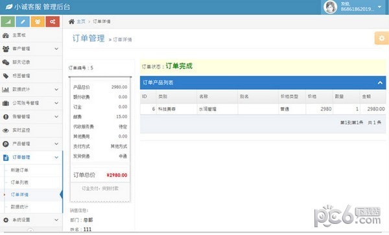389x235 pixels.
Task: Click the 订单管理 document icon
Action: (6, 158)
